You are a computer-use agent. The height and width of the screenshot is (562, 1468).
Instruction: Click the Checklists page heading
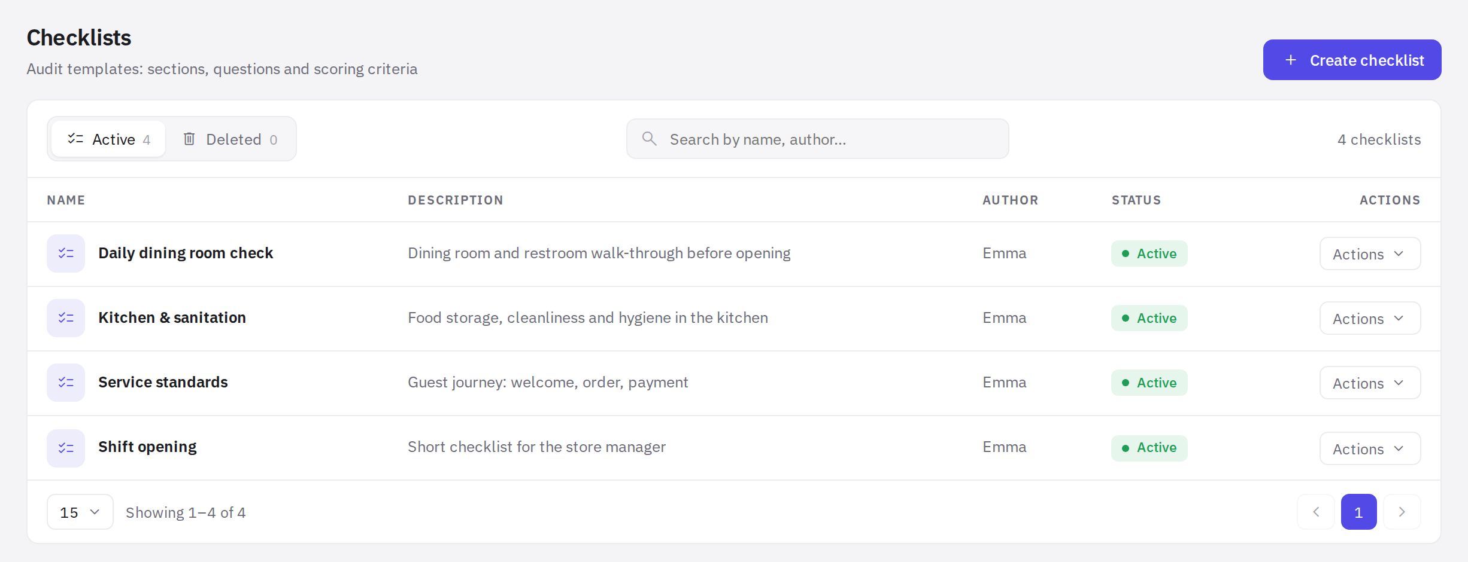click(79, 38)
